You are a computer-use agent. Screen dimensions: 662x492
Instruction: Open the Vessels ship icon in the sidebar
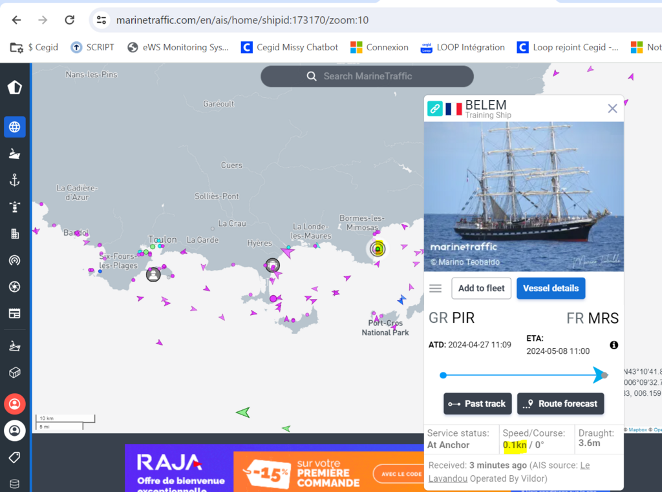(x=15, y=154)
